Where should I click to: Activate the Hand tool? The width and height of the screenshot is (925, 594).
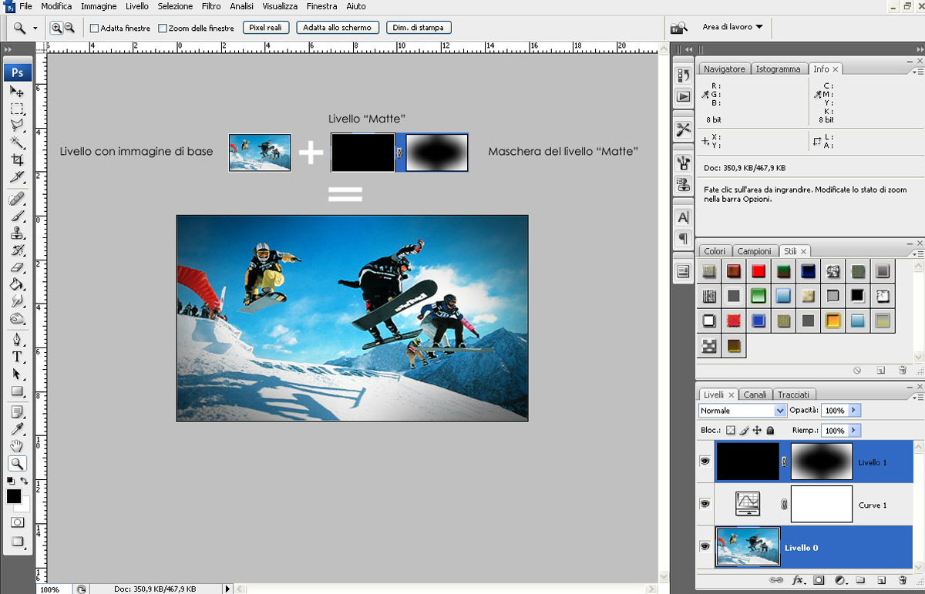click(x=17, y=446)
